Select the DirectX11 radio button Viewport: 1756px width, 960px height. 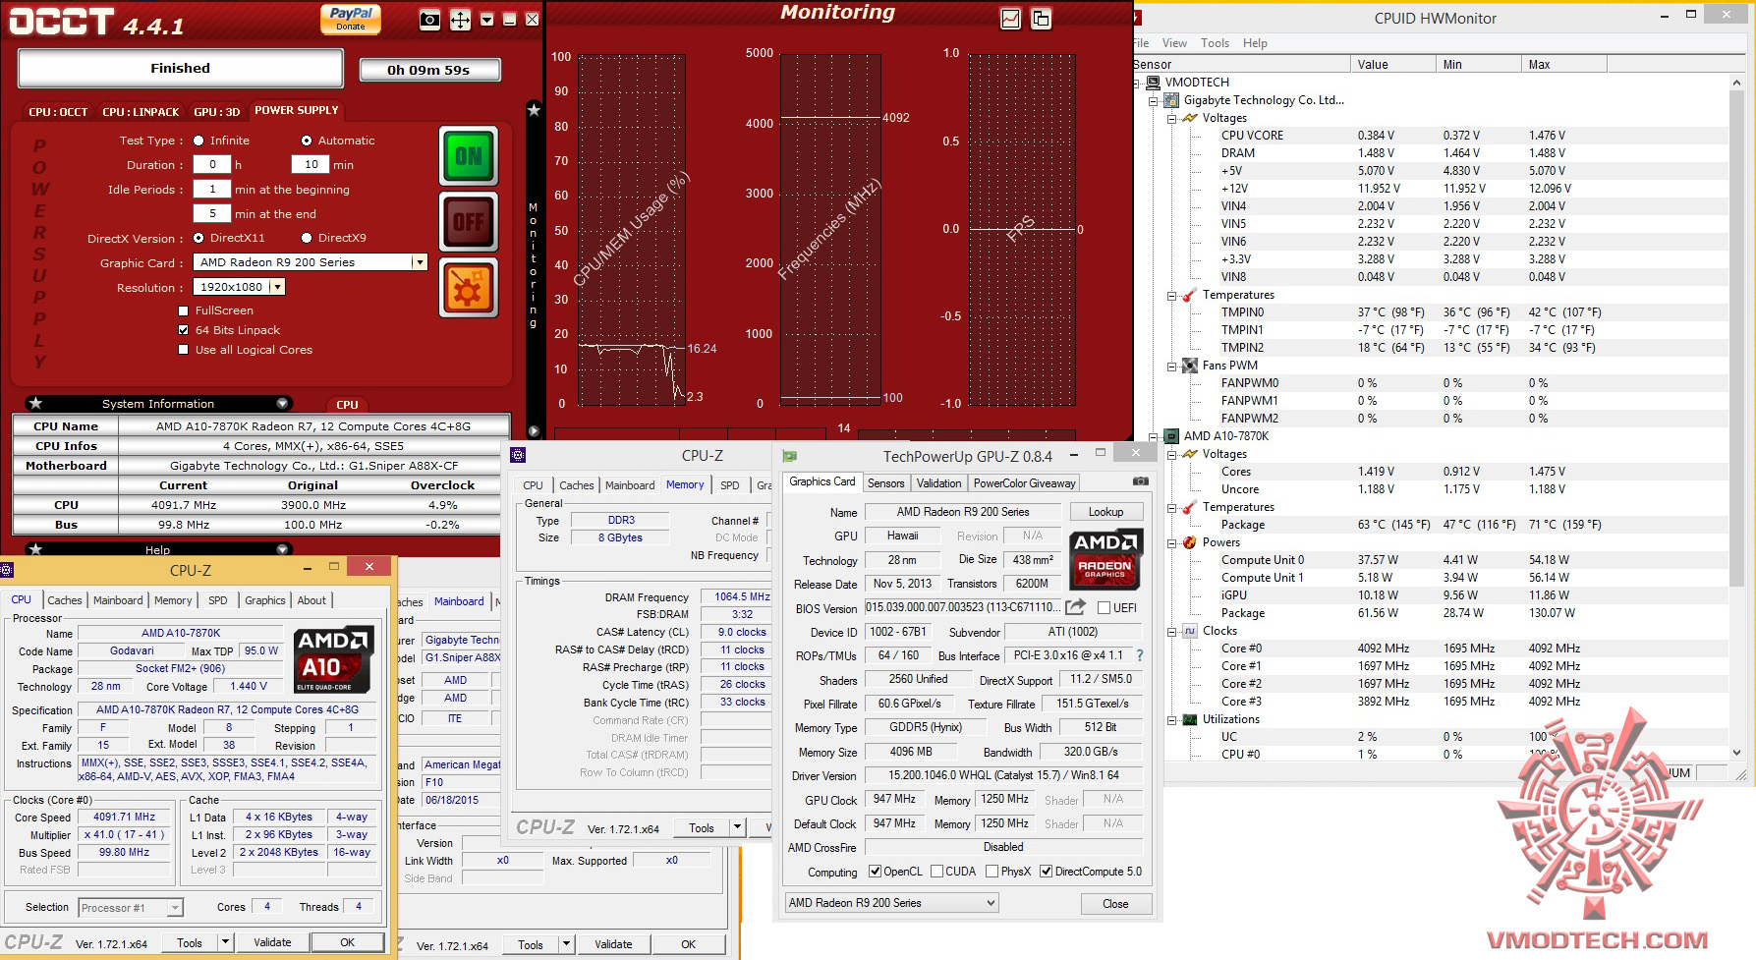(198, 238)
